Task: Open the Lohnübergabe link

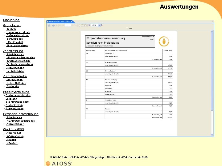Action: tap(15, 71)
